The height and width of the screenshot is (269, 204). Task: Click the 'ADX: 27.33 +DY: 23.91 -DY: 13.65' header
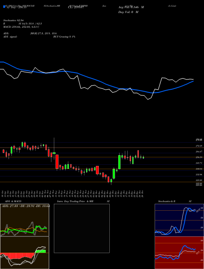pyautogui.click(x=26, y=206)
